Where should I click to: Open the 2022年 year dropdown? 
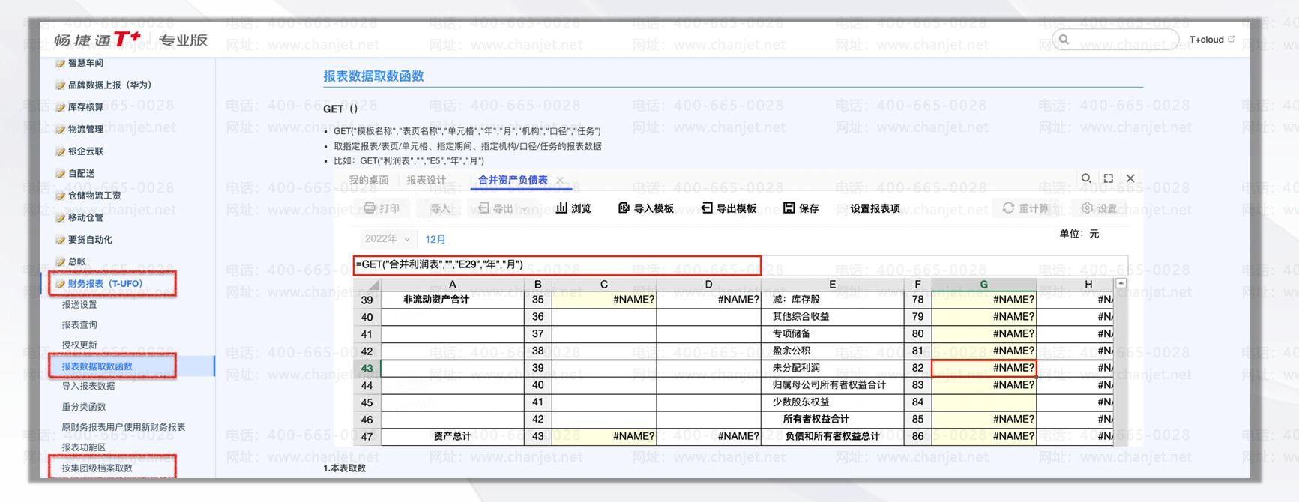387,239
